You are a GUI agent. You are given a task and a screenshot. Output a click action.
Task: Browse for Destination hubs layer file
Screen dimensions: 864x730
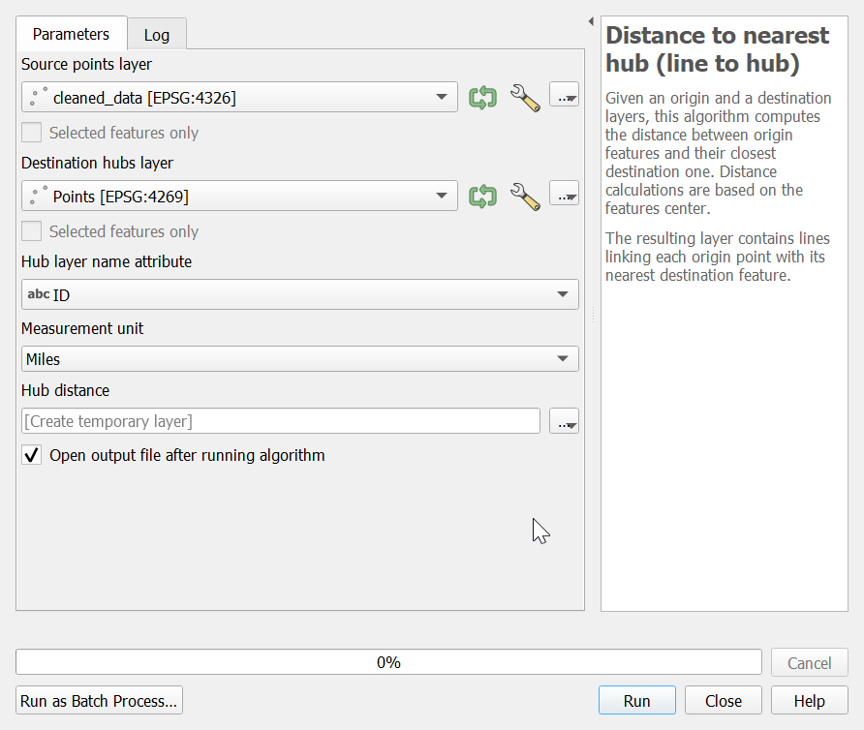point(565,194)
